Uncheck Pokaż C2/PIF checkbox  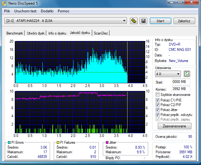tap(157, 105)
